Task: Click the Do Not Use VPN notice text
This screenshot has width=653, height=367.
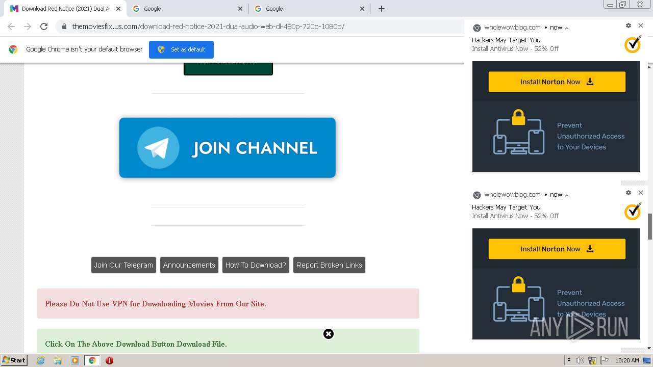Action: tap(156, 304)
